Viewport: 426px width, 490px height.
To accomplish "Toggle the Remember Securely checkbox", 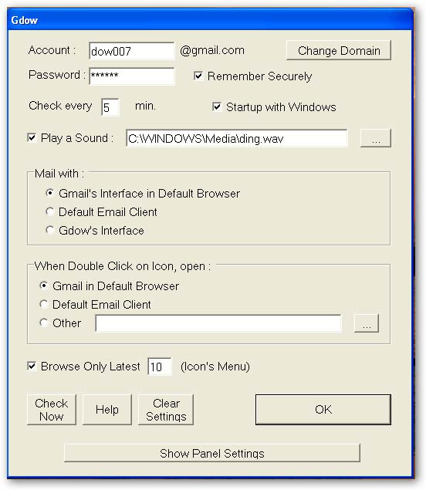I will 198,76.
